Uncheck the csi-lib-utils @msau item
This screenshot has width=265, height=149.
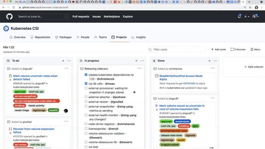pyautogui.click(x=86, y=84)
